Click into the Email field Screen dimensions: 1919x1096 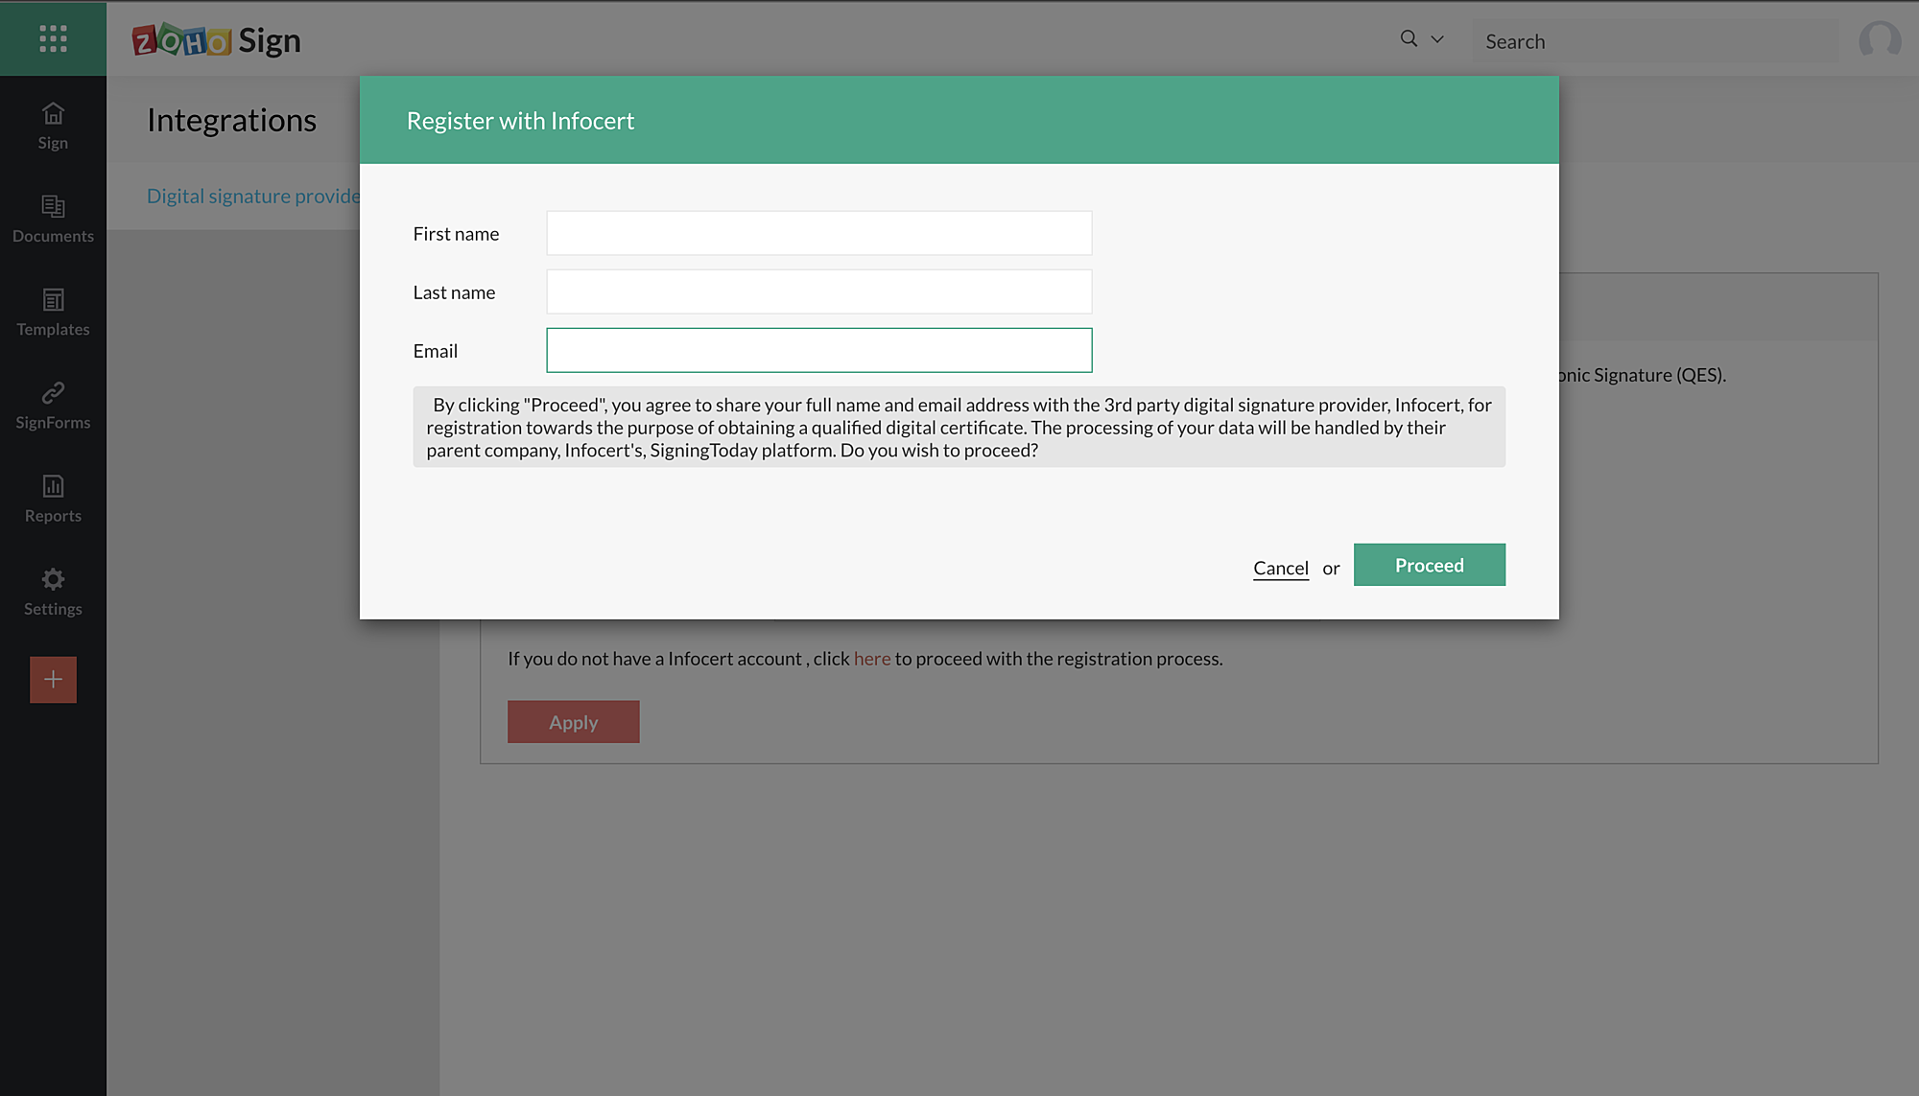click(x=818, y=350)
